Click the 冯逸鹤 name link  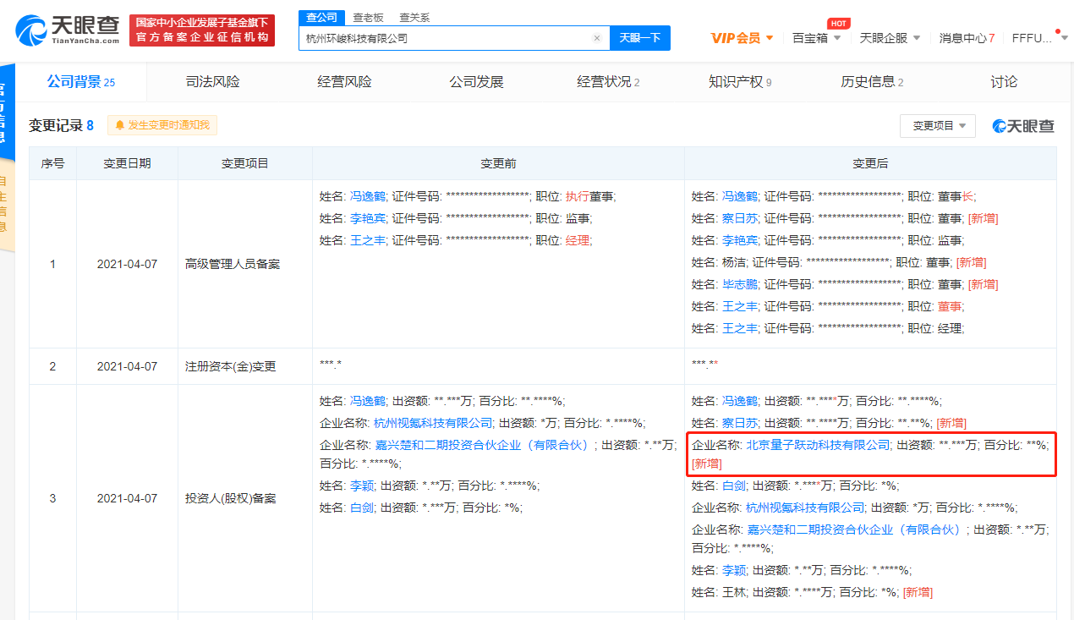tap(368, 195)
